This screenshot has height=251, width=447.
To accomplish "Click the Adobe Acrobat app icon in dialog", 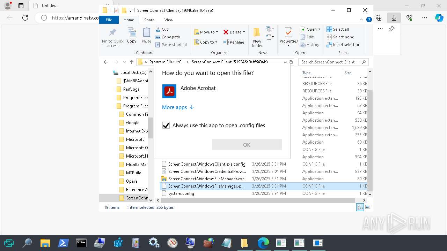I will tap(169, 91).
